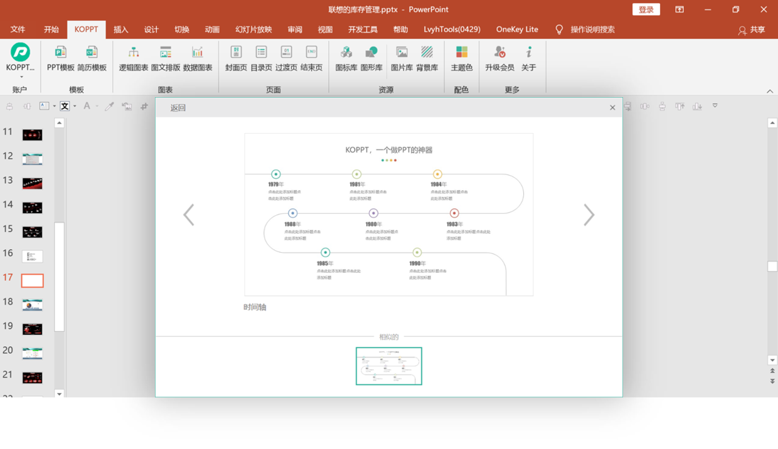
Task: Open the 关于 about info
Action: (529, 58)
